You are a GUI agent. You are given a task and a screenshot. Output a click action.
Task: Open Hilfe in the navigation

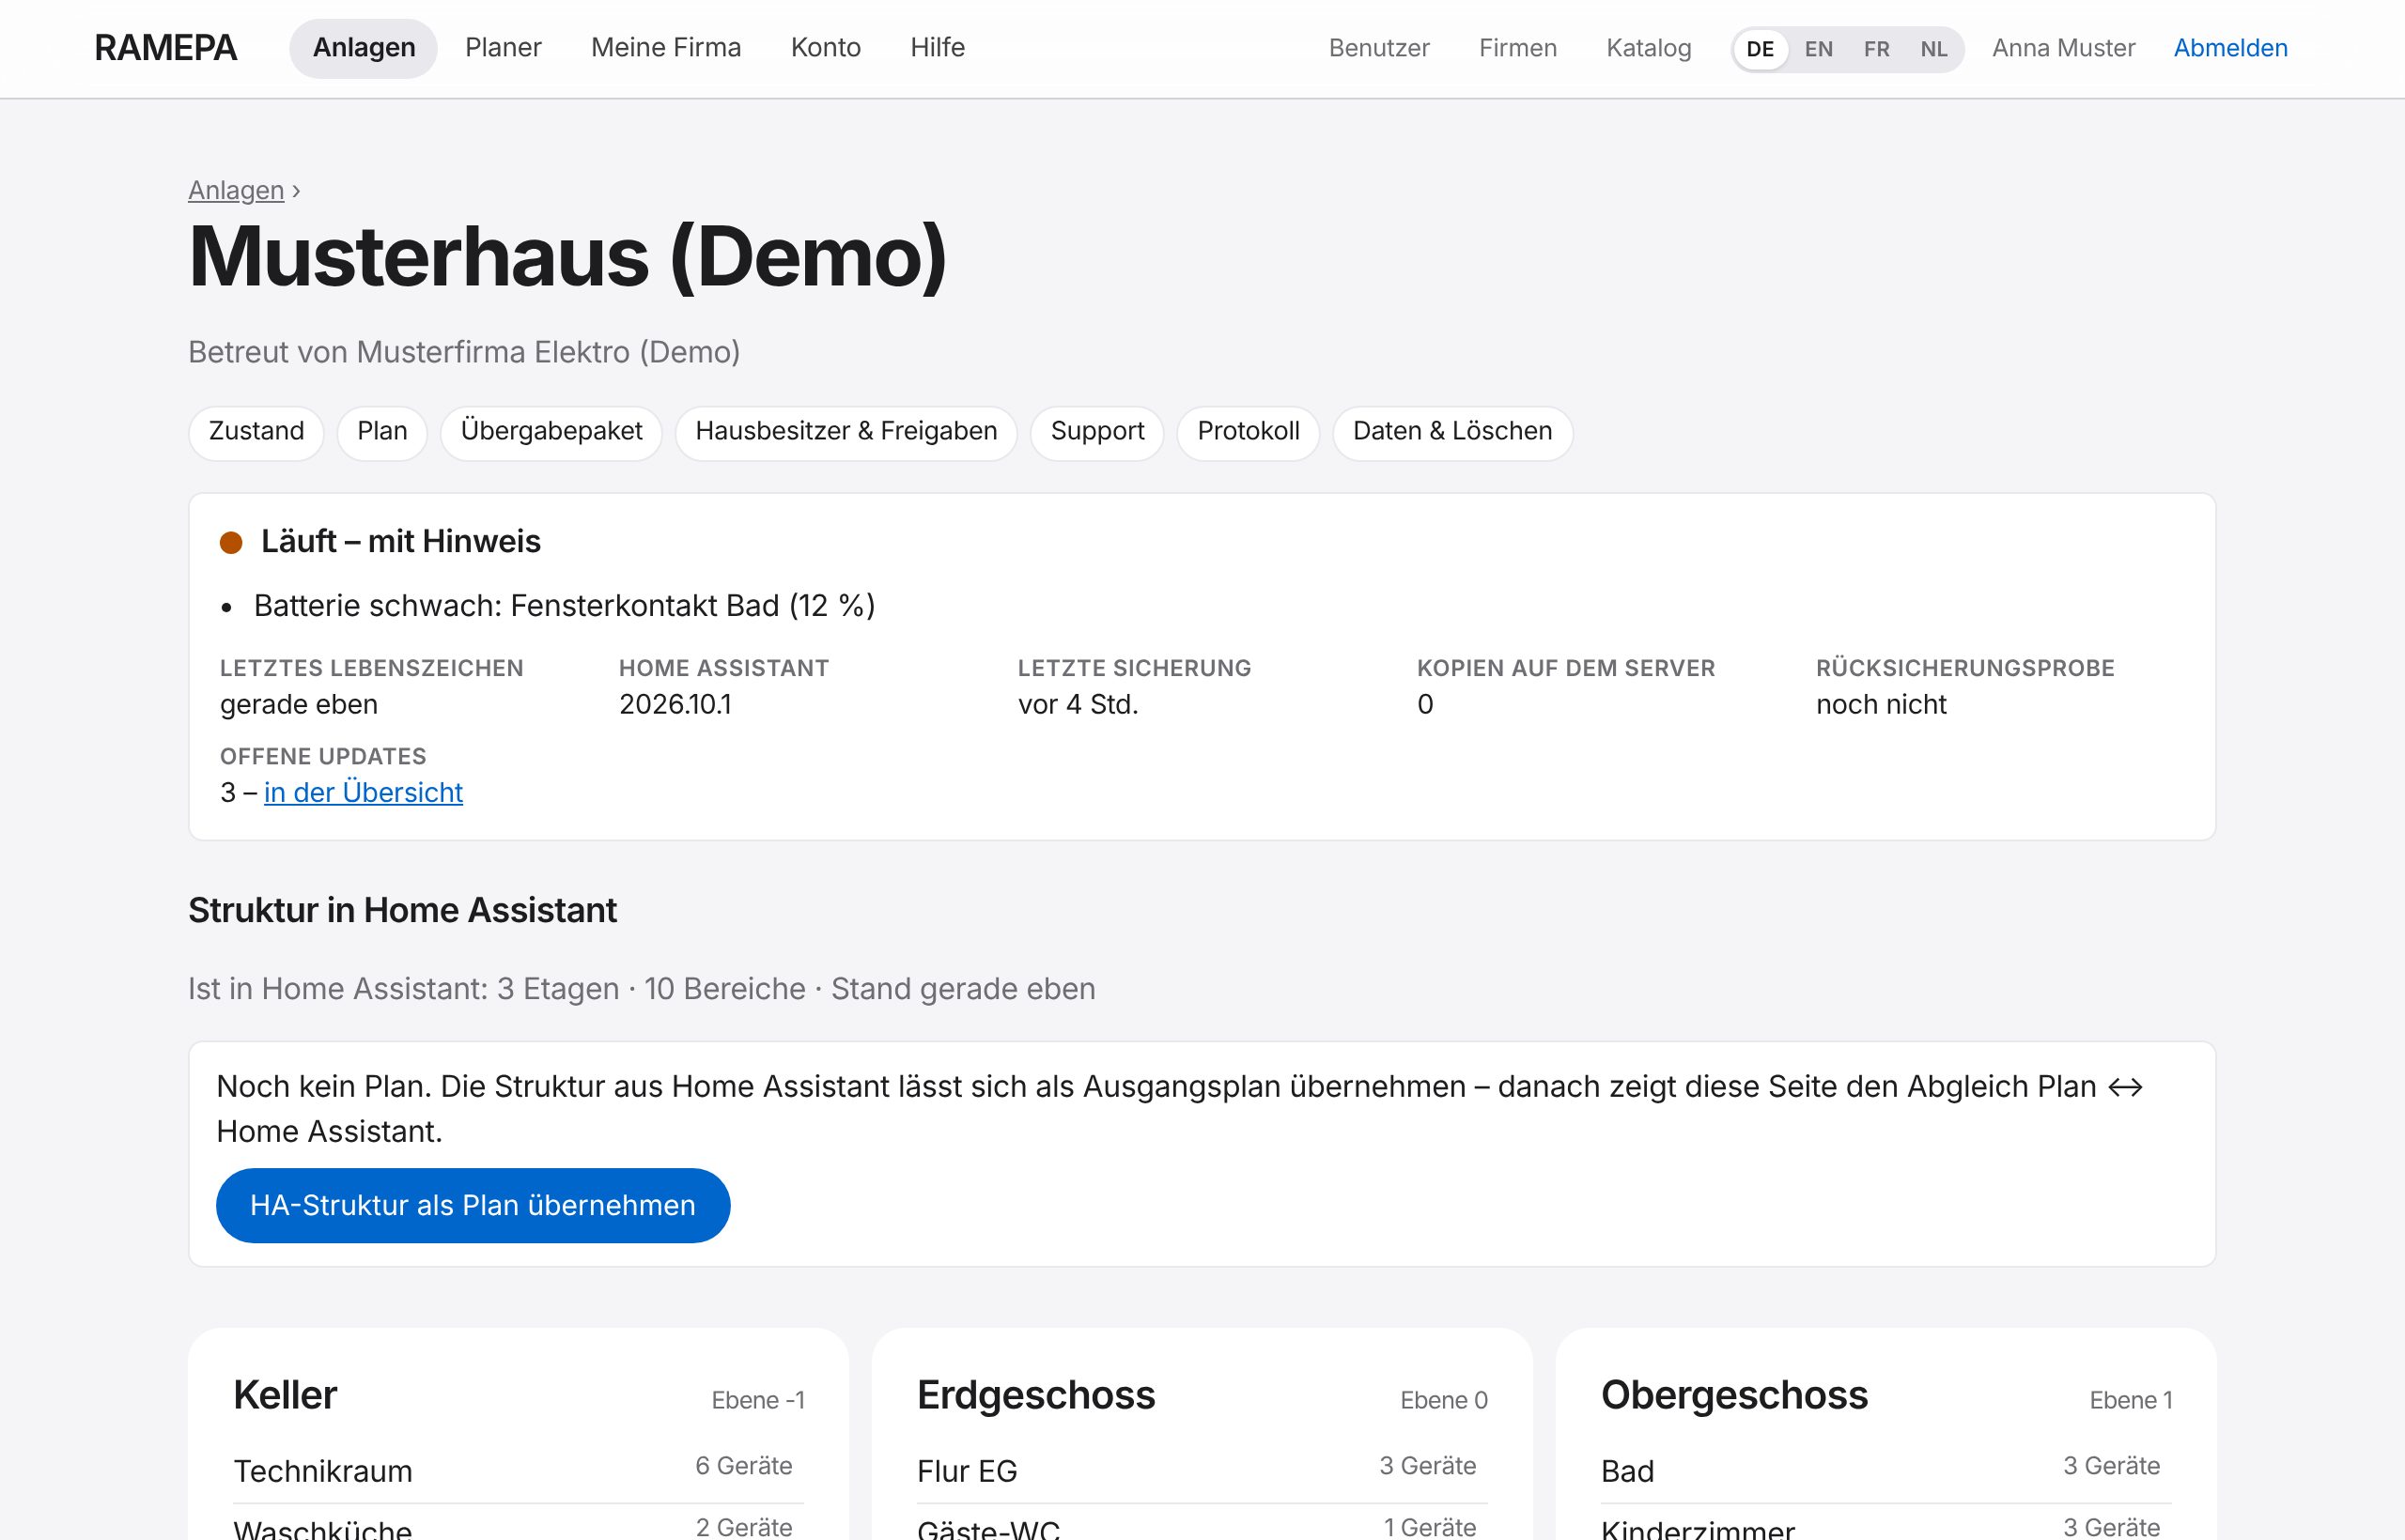point(938,48)
